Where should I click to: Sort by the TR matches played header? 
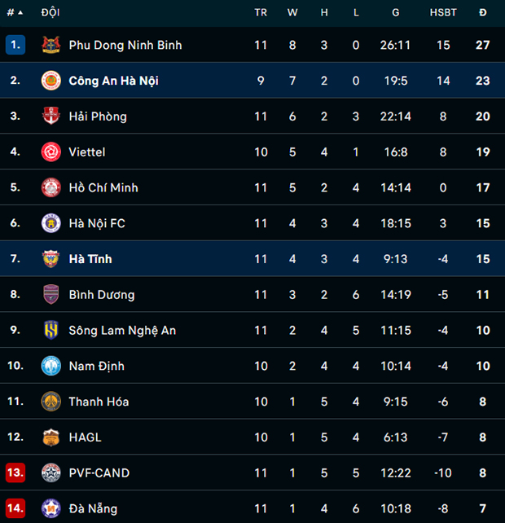click(x=261, y=12)
